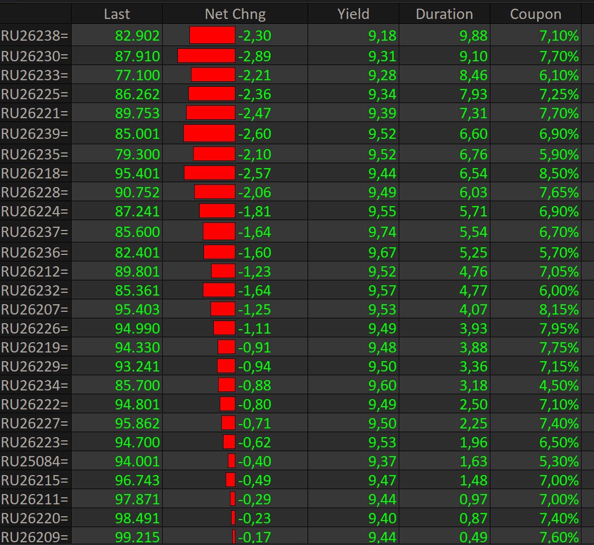
Task: Click the duration value 1,96
Action: tap(474, 442)
